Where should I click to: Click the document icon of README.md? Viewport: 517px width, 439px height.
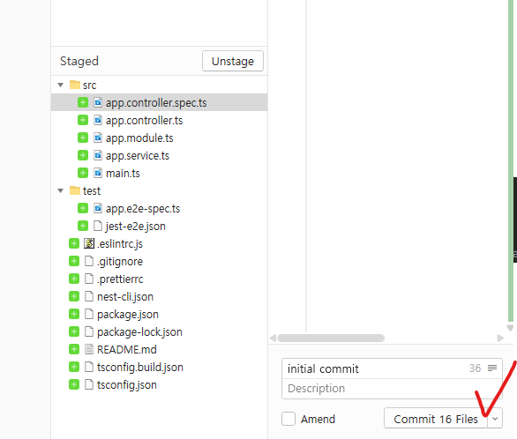pyautogui.click(x=89, y=349)
